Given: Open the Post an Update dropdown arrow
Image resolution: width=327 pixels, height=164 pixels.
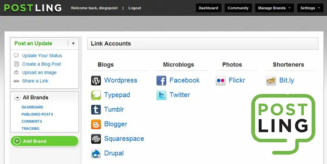Looking at the screenshot, I should tap(73, 43).
